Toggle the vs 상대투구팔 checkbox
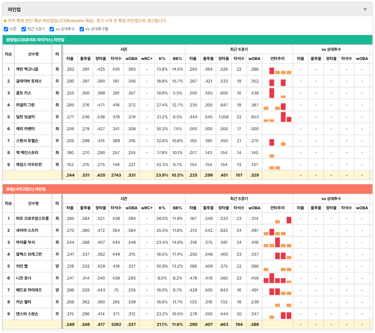 pos(82,29)
